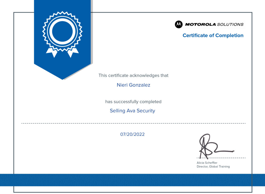Click the blue footer band

pyautogui.click(x=132, y=180)
